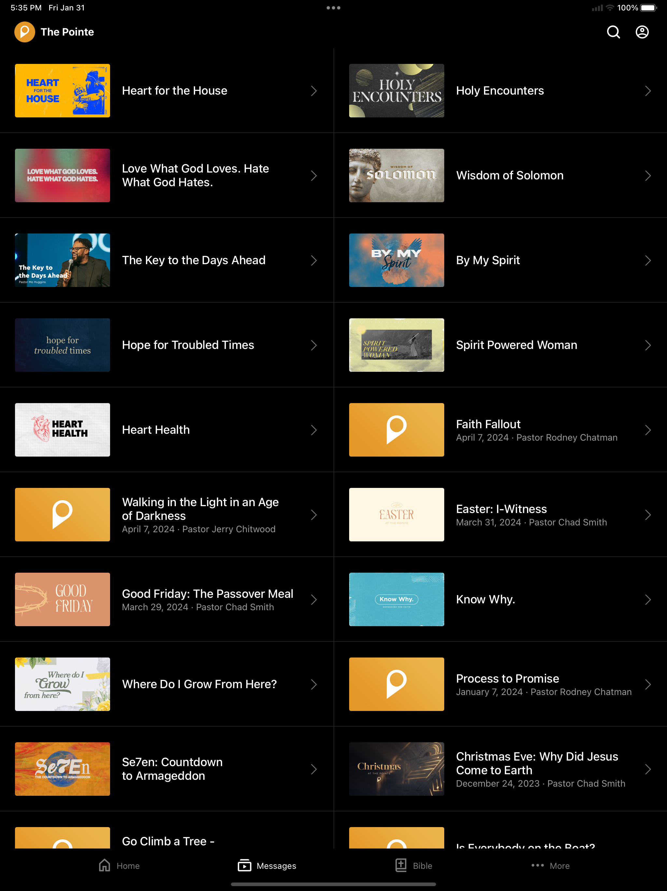Switch to Messages tab label
Image resolution: width=667 pixels, height=891 pixels.
click(x=277, y=866)
